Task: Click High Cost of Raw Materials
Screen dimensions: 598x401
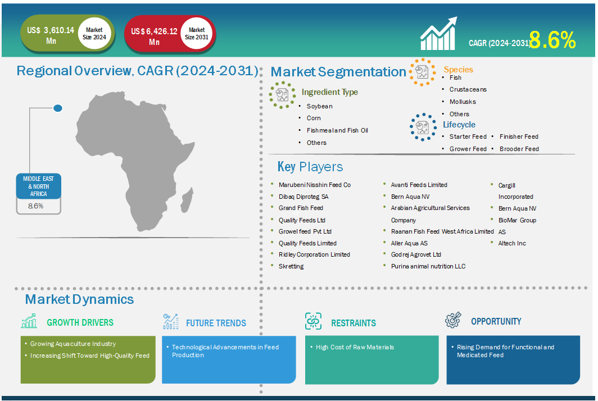Action: tap(355, 347)
